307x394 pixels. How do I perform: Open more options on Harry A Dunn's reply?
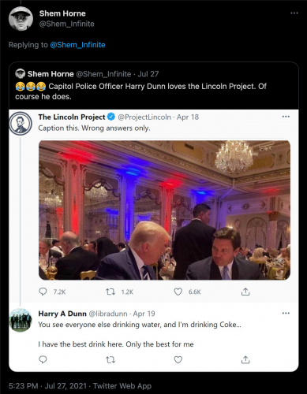(286, 313)
